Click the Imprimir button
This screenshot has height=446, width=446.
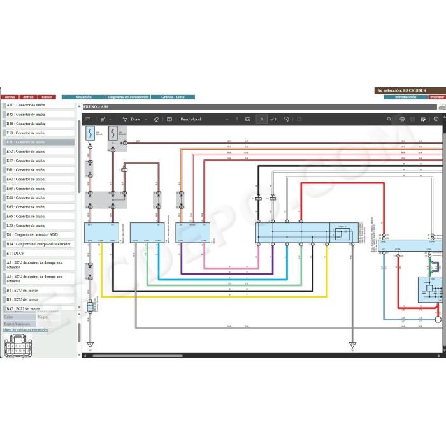click(x=437, y=97)
